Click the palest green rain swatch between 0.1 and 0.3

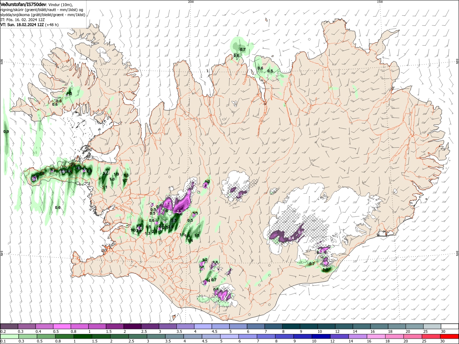[x=9, y=336]
